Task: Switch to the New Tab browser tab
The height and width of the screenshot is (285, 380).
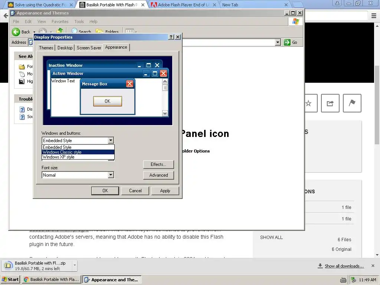Action: [x=255, y=5]
